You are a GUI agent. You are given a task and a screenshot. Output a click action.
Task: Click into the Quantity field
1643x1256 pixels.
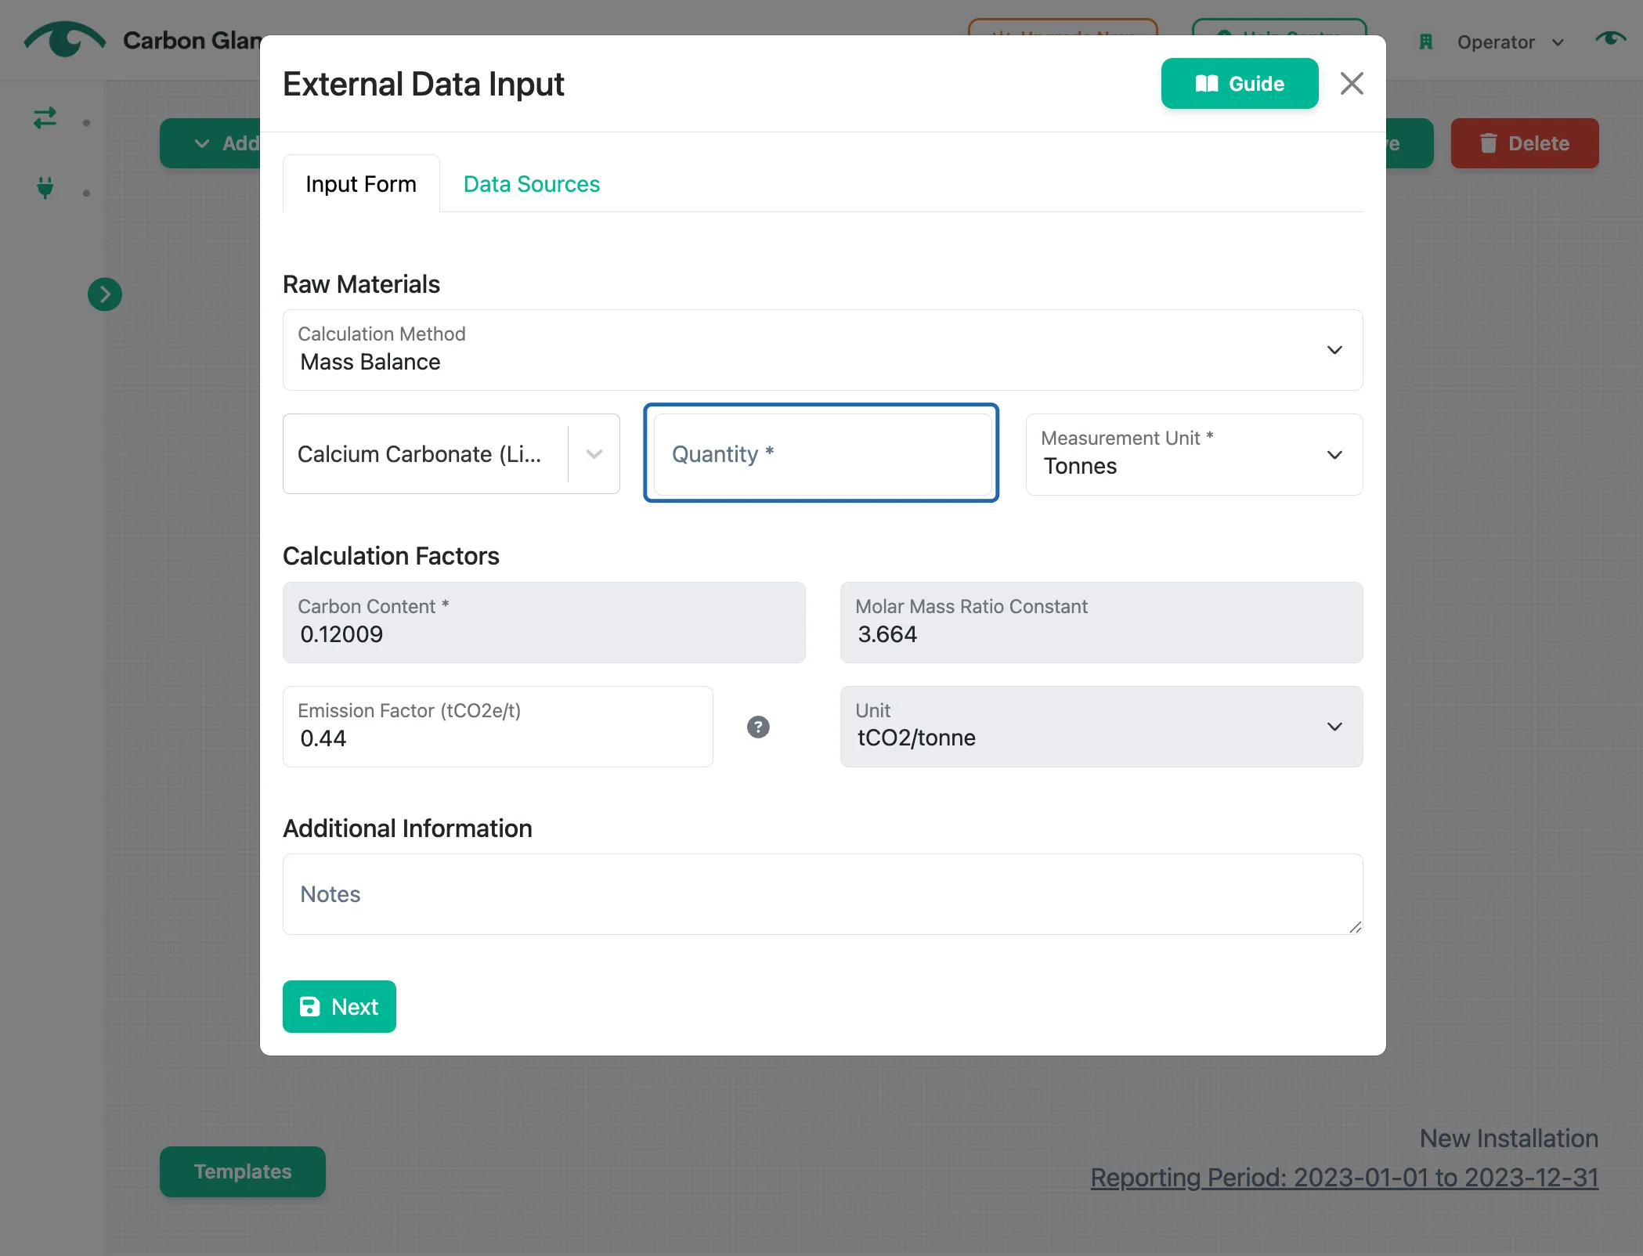pos(822,454)
